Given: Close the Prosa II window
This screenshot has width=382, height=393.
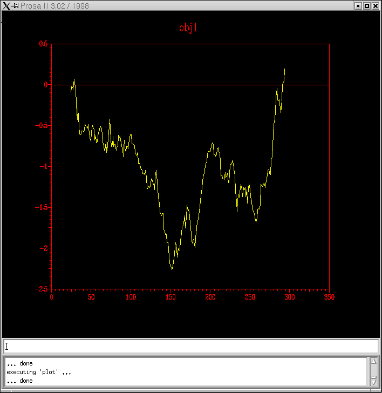Looking at the screenshot, I should (376, 6).
